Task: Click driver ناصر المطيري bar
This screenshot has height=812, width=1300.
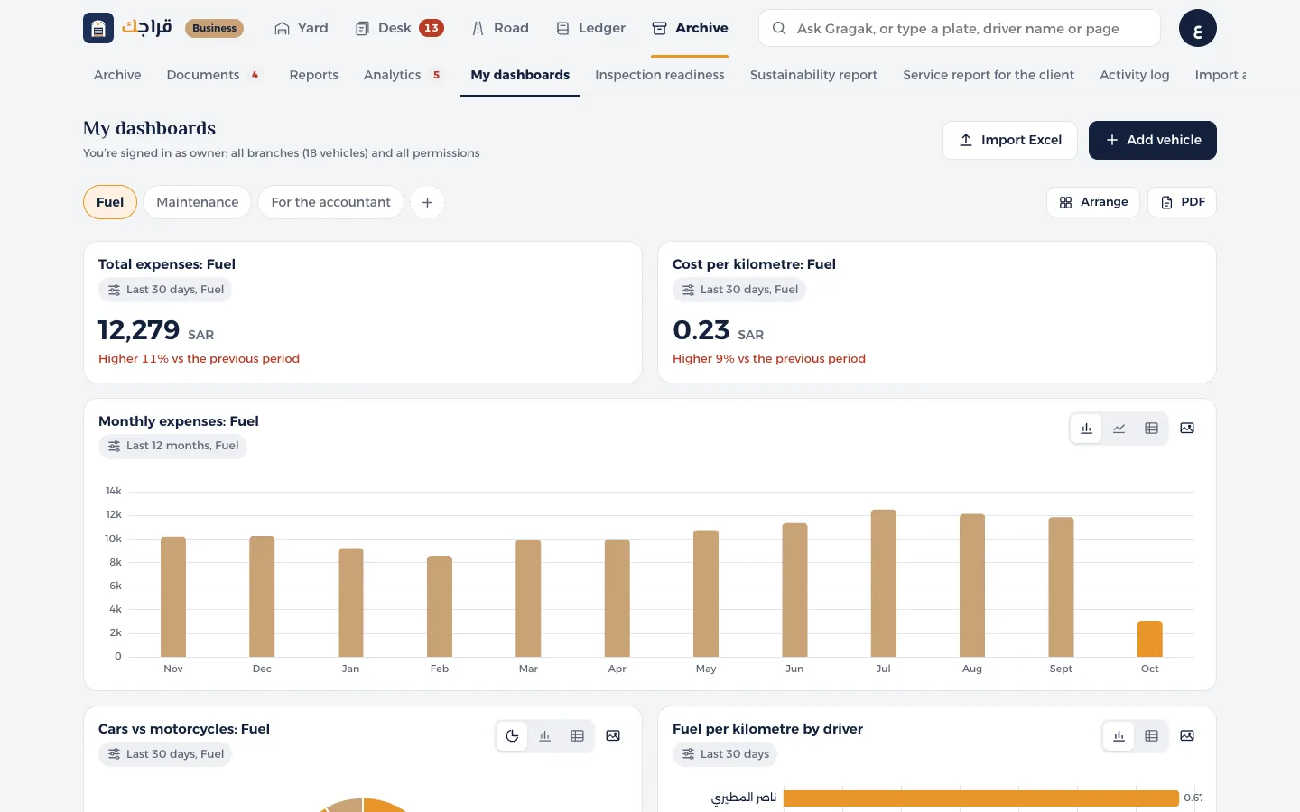Action: [981, 798]
